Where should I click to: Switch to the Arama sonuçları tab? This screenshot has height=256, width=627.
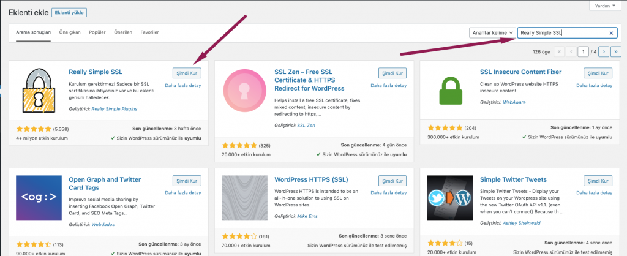point(33,32)
